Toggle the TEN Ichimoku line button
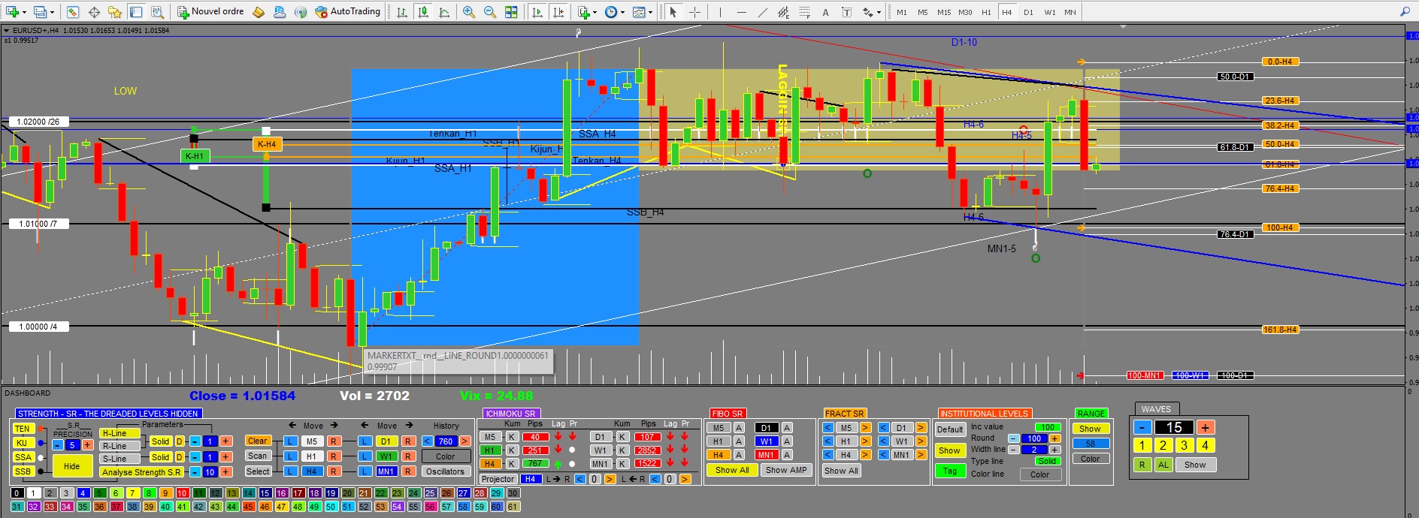This screenshot has width=1419, height=518. coord(22,429)
